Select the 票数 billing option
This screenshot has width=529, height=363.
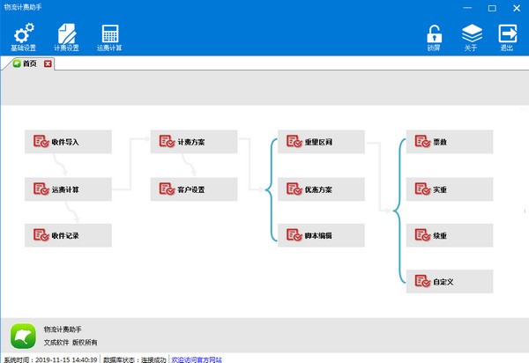450,141
